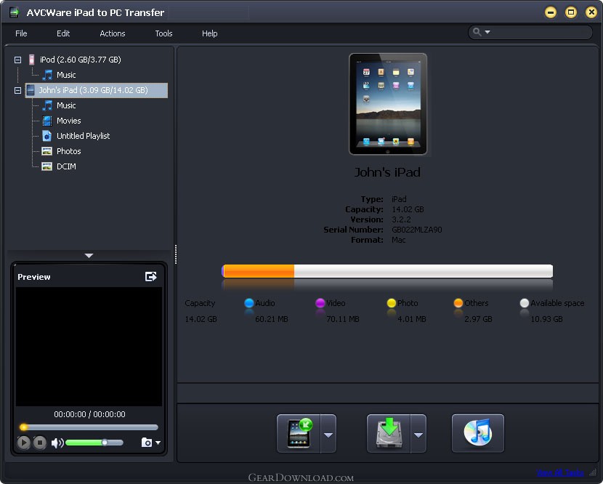Image resolution: width=603 pixels, height=484 pixels.
Task: Open the Movies film-strip icon
Action: click(x=47, y=121)
